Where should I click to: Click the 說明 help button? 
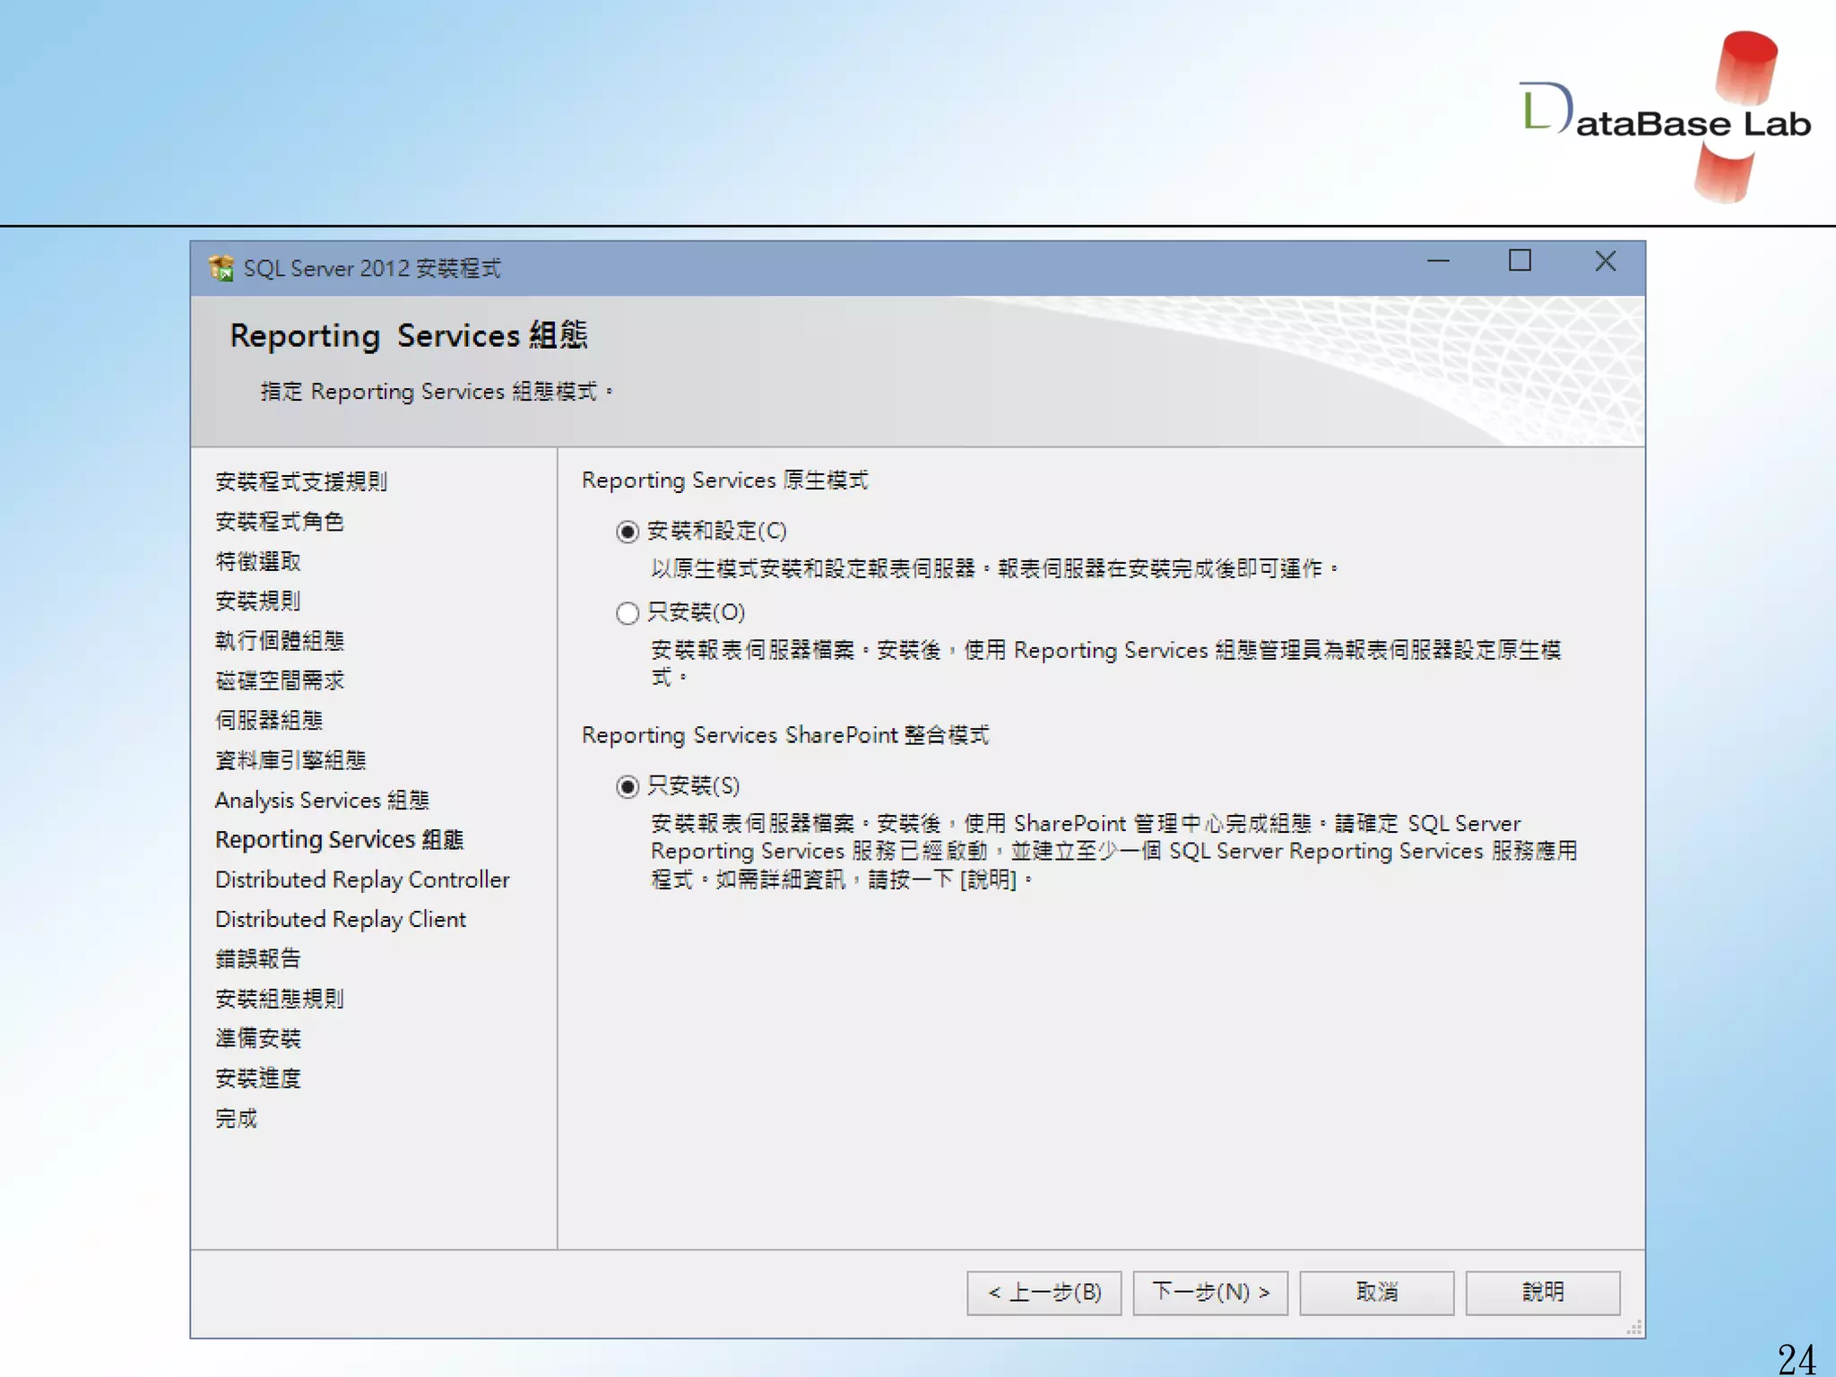(x=1543, y=1293)
